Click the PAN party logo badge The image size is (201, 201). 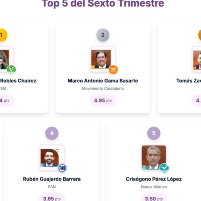coord(62,168)
